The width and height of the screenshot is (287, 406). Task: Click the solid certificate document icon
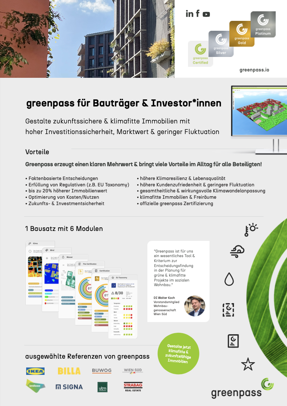[x=233, y=341]
